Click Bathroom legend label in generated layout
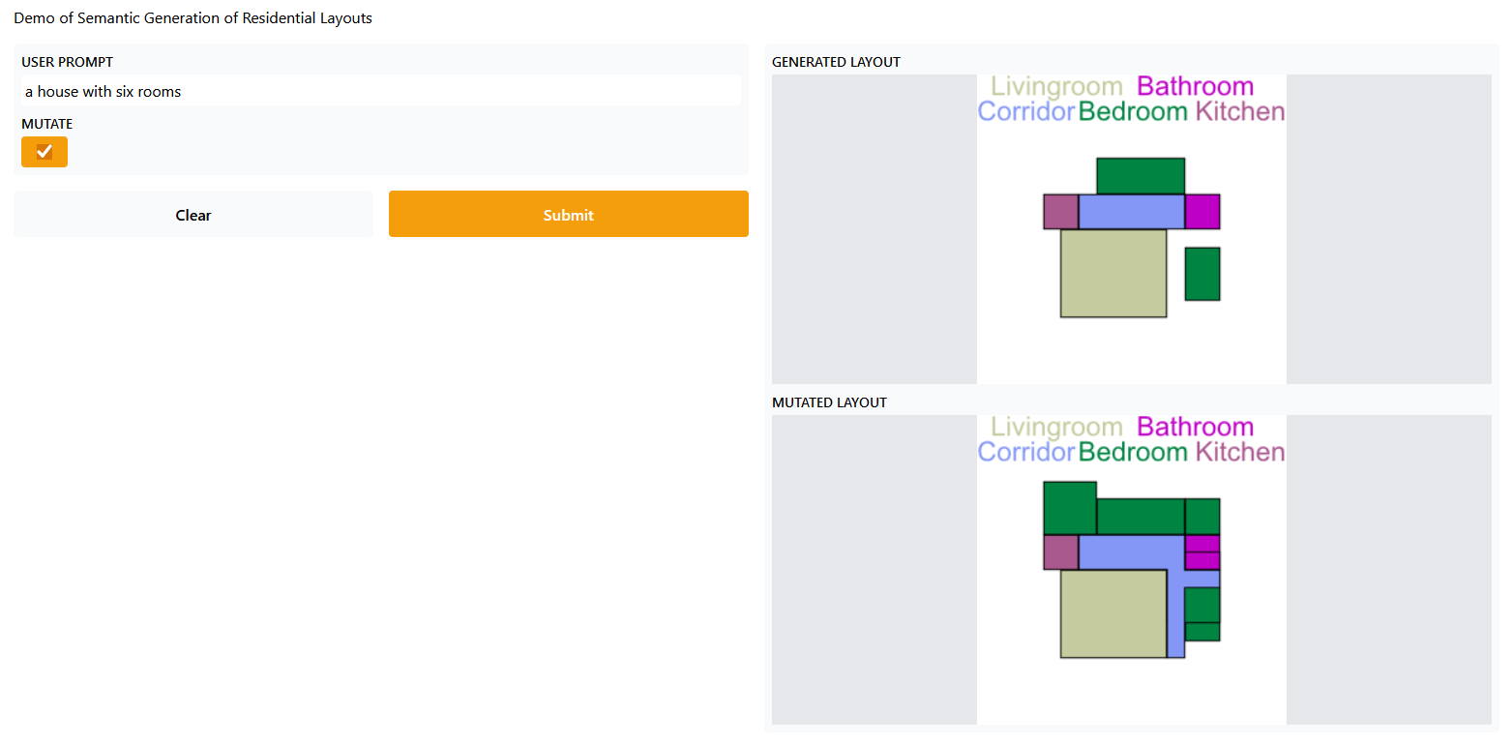Screen dimensions: 1512x743 (x=1195, y=87)
